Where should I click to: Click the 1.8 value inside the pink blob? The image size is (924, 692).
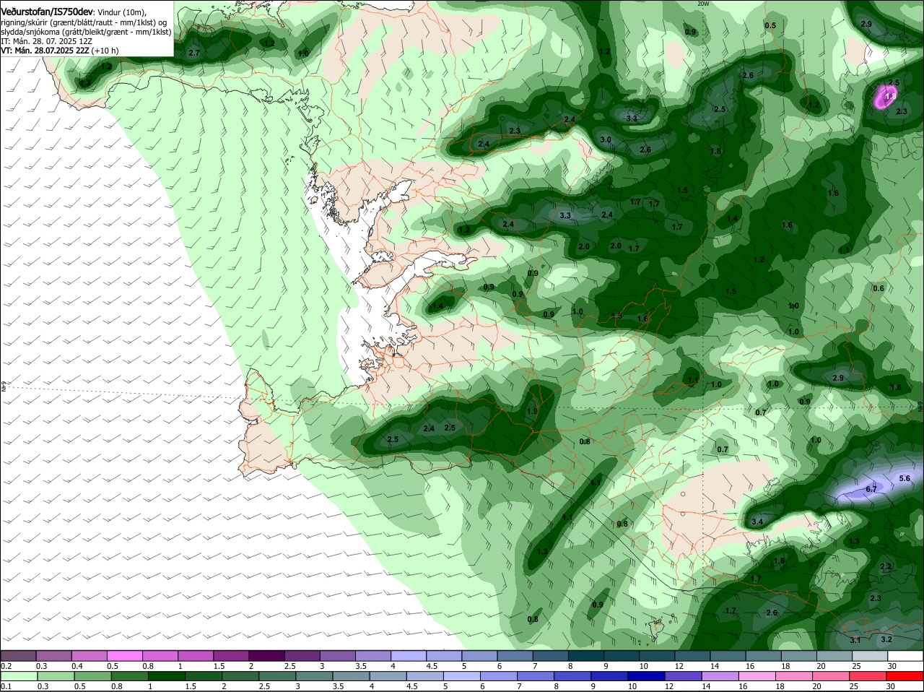891,96
